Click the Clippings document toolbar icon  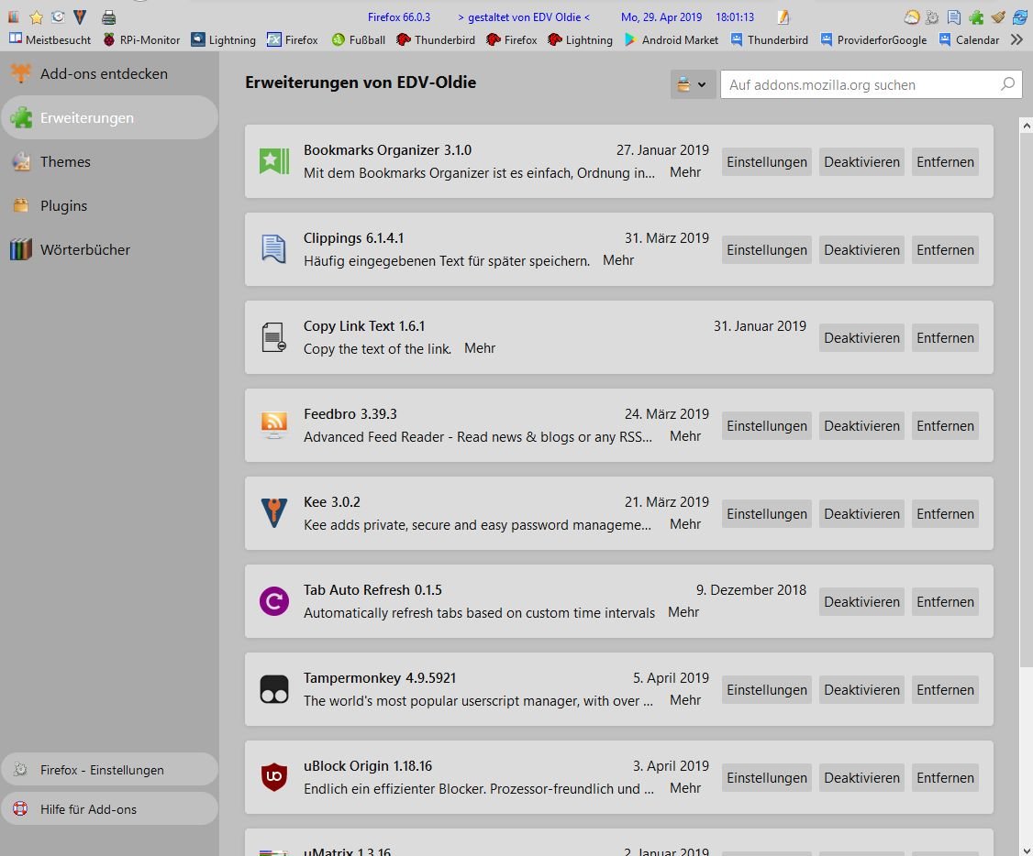click(x=953, y=17)
